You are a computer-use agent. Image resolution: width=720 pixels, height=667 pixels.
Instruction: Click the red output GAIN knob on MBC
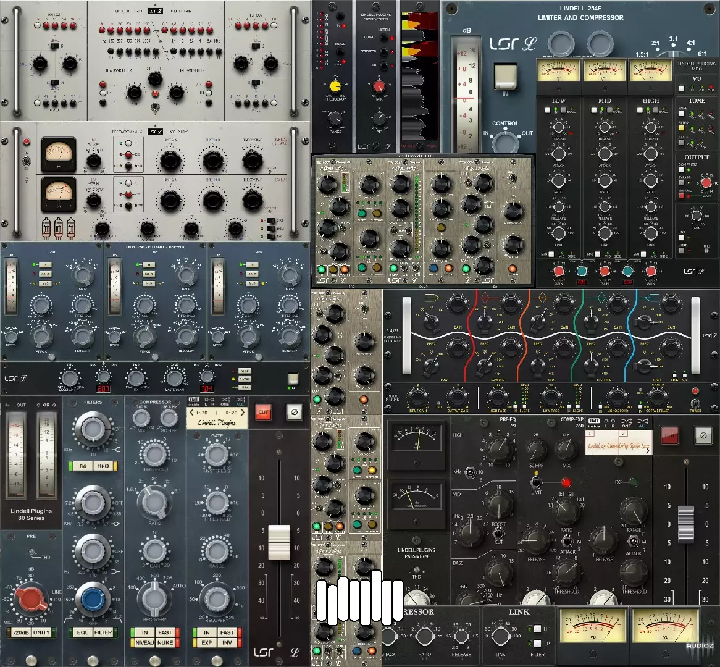(x=706, y=183)
